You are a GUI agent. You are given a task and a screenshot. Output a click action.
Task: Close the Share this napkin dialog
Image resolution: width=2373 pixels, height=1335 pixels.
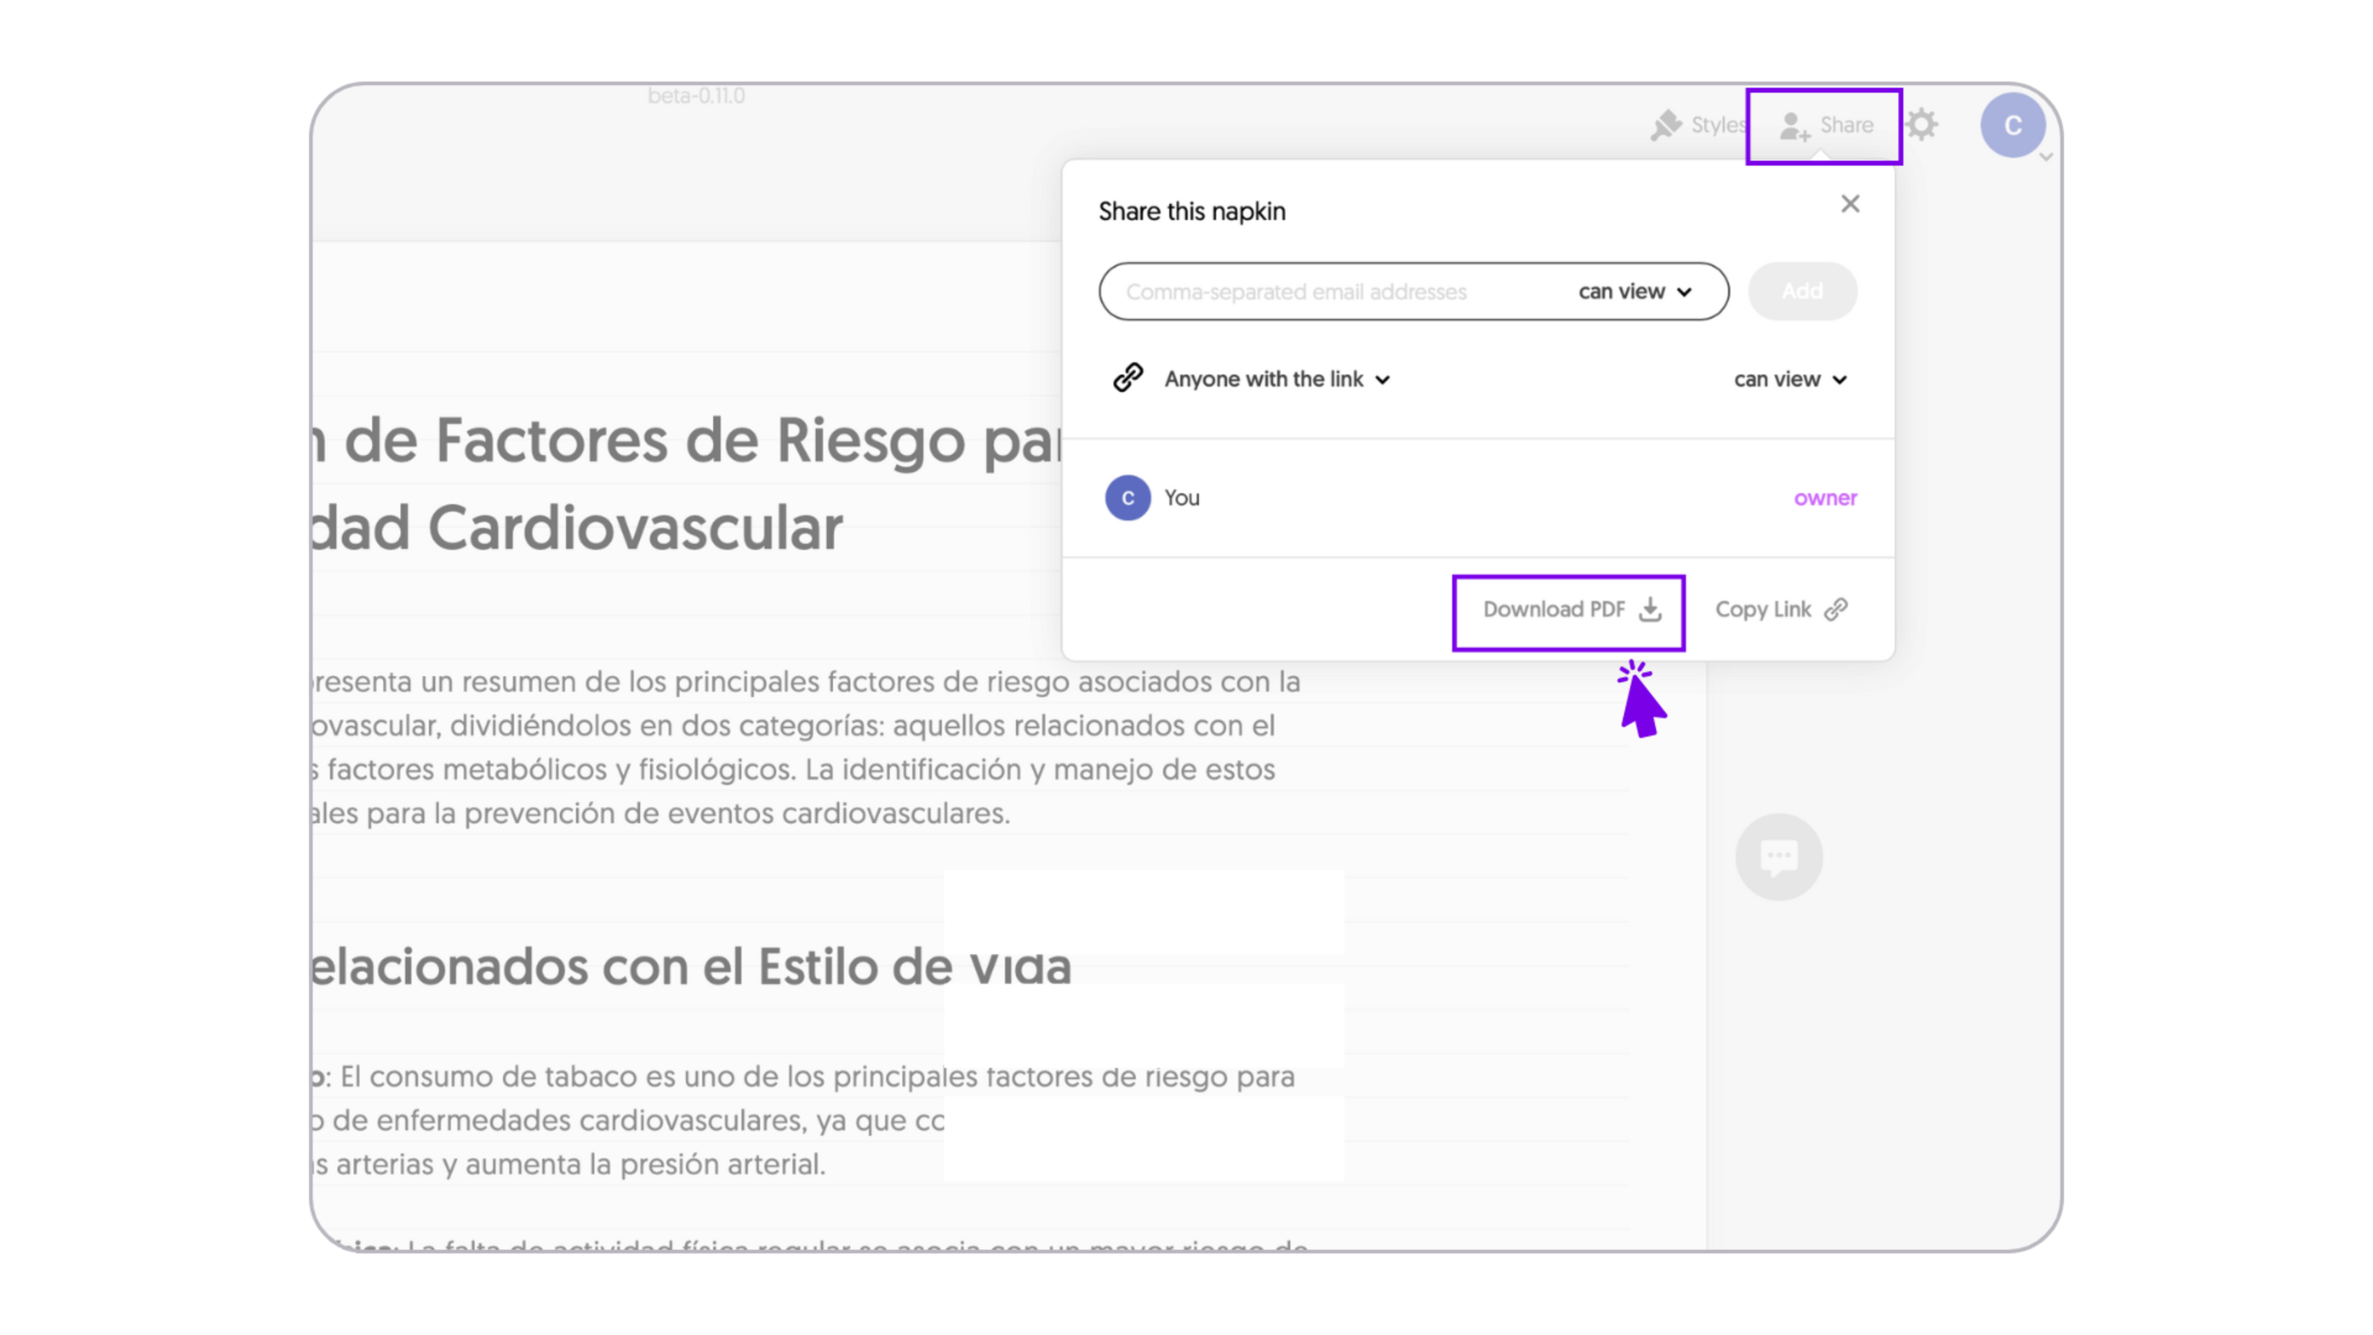(x=1850, y=203)
